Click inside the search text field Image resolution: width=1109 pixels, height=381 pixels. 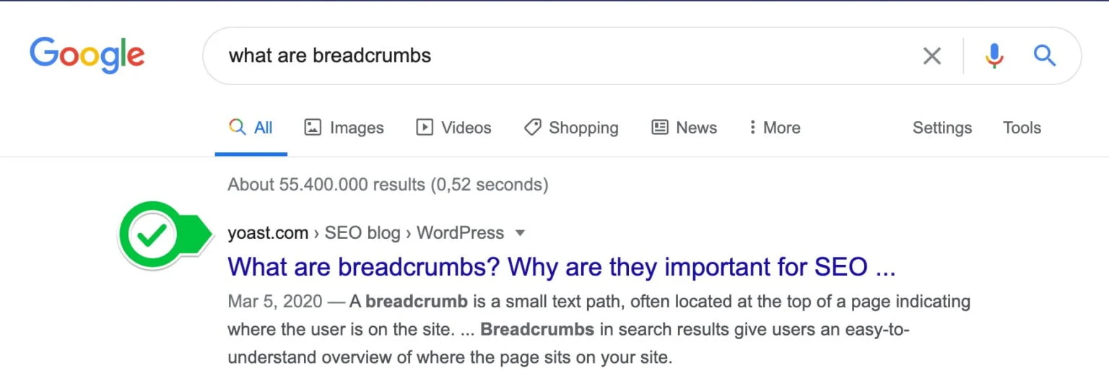coord(563,56)
